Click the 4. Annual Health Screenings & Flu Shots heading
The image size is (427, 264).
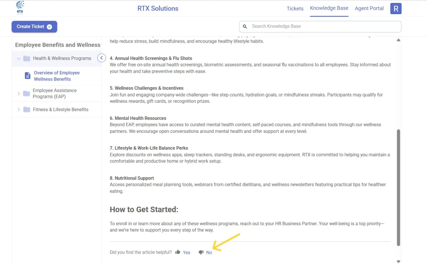(151, 58)
